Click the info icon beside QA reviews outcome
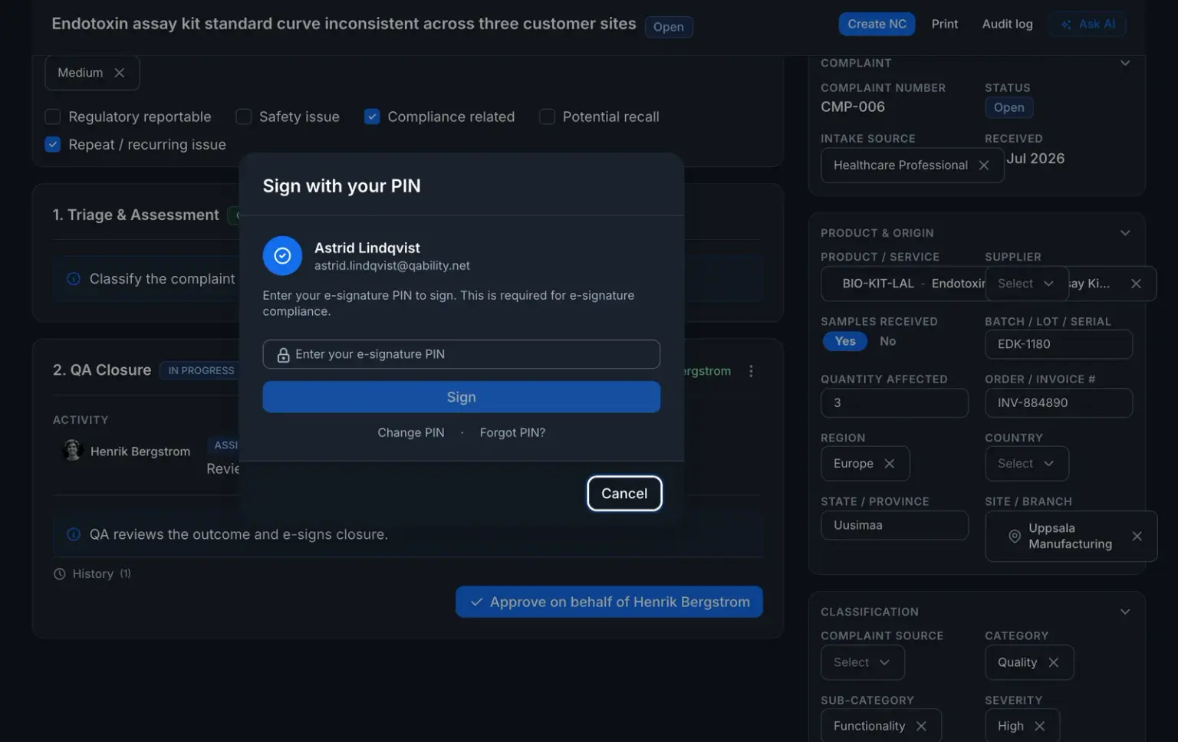 (x=74, y=534)
